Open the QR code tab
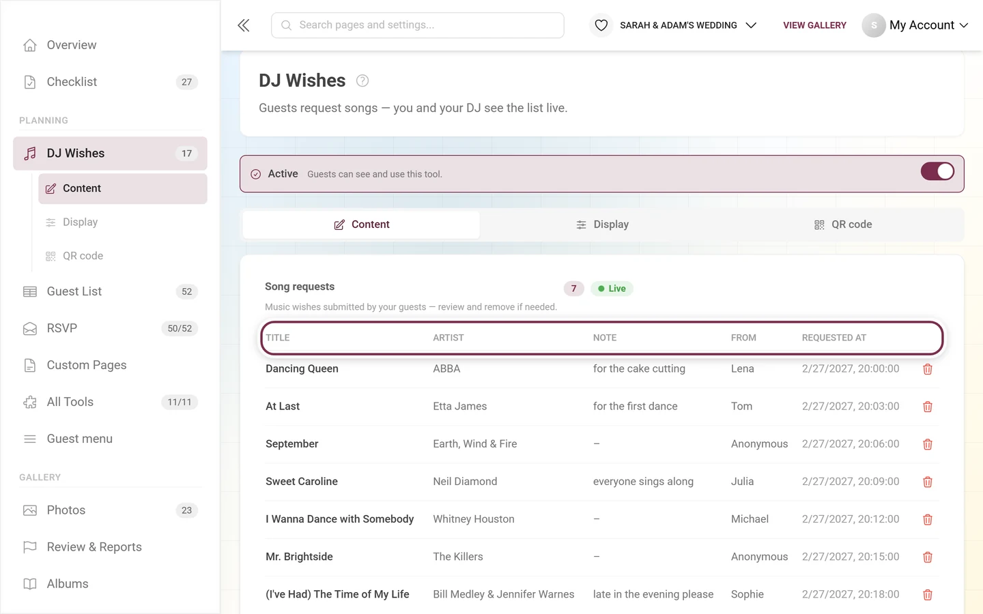Viewport: 983px width, 614px height. point(843,224)
